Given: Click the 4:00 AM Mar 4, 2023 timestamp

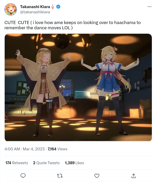Looking at the screenshot, I should (x=25, y=149).
